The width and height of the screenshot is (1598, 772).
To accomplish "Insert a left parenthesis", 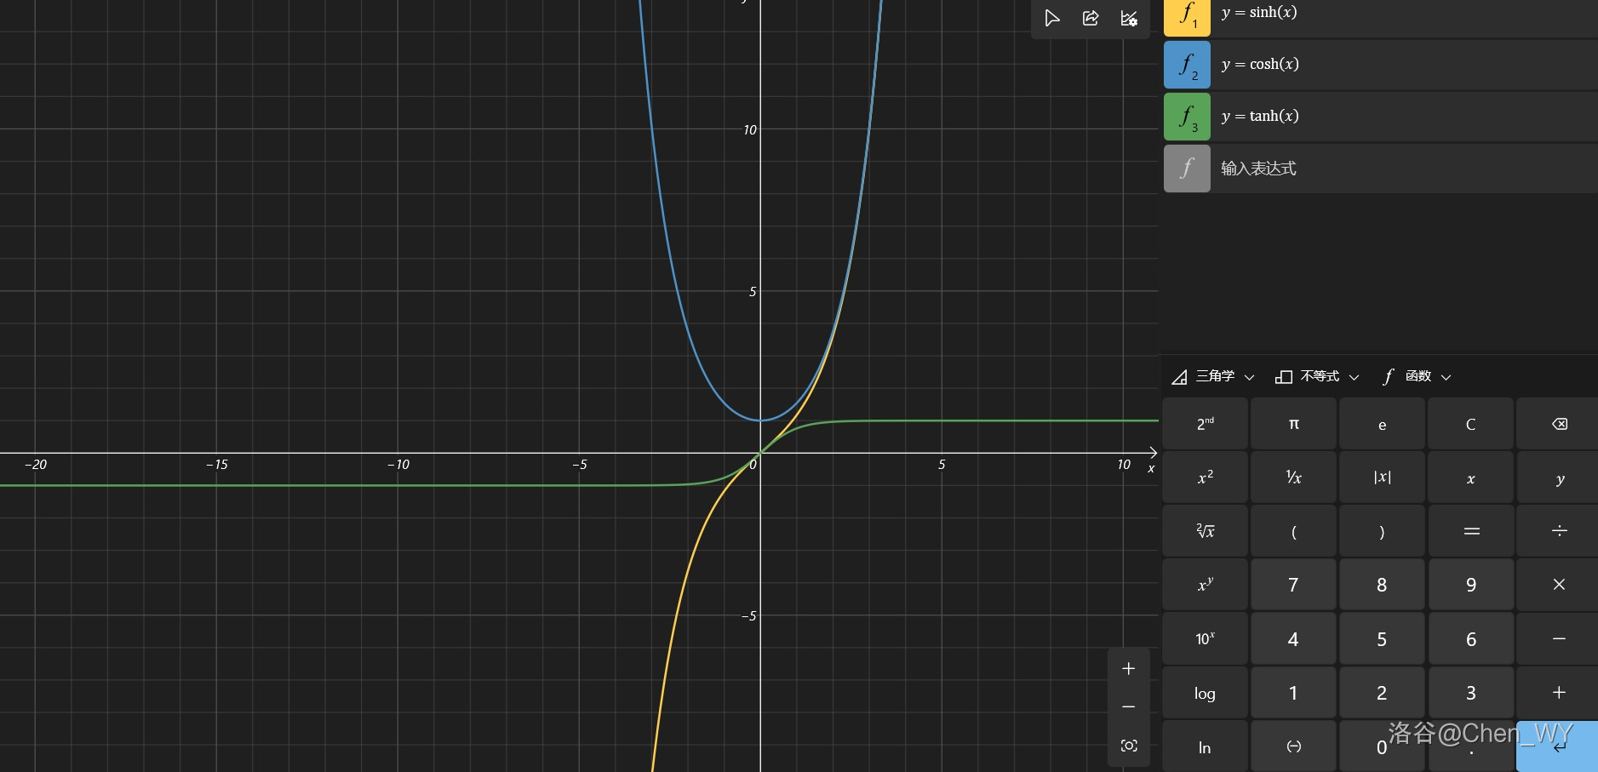I will pyautogui.click(x=1293, y=531).
